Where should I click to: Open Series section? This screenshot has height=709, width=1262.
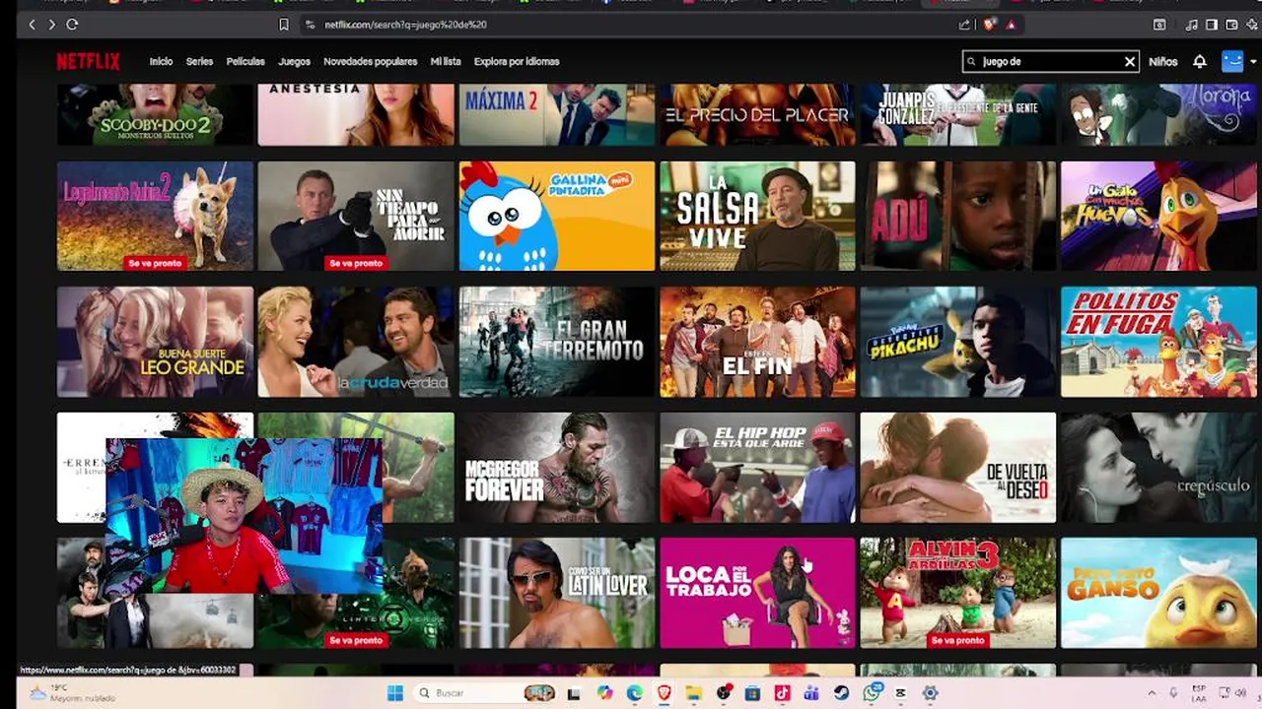199,61
